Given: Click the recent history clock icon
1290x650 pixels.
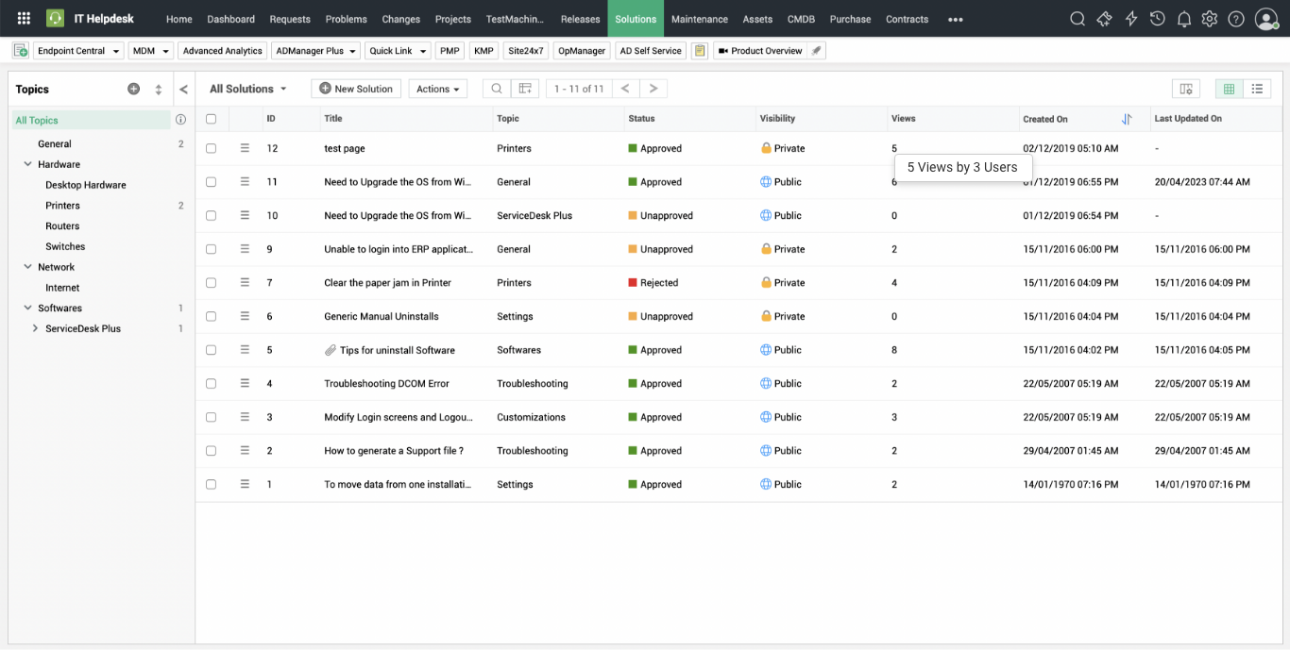Looking at the screenshot, I should (x=1157, y=19).
